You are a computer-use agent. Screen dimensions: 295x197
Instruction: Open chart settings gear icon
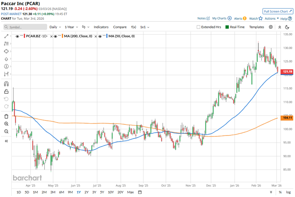click(271, 27)
